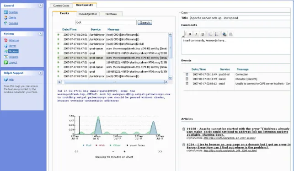Open the original article URL under #1058
The width and height of the screenshot is (294, 171).
click(230, 138)
